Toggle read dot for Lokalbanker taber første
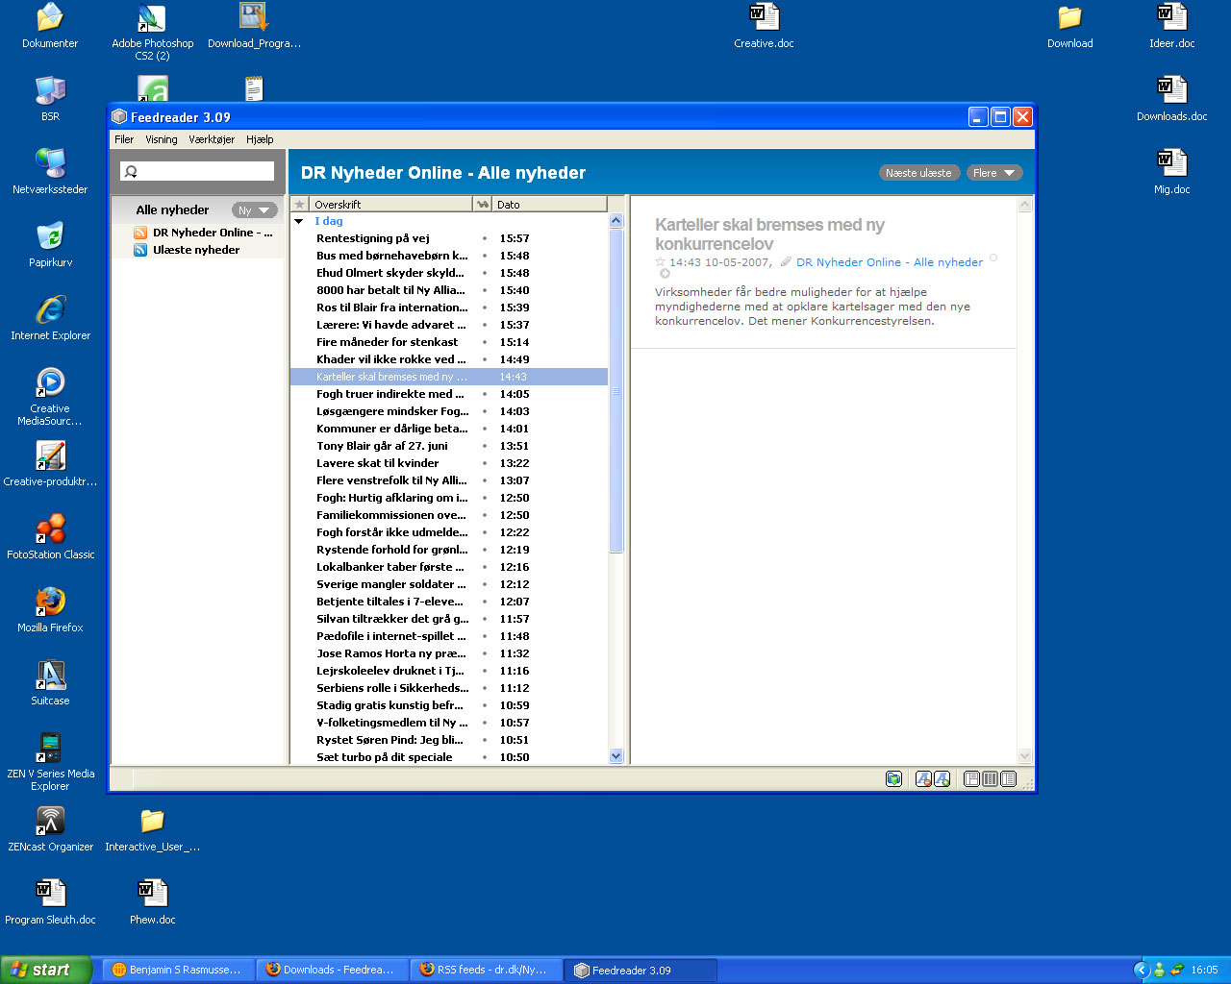This screenshot has width=1231, height=984. click(484, 567)
